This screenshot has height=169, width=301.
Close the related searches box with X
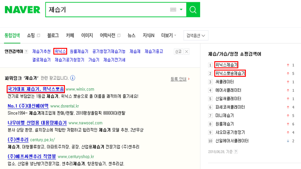tap(186, 51)
